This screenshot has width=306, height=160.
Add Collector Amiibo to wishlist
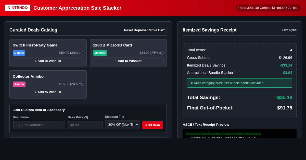coord(48,92)
